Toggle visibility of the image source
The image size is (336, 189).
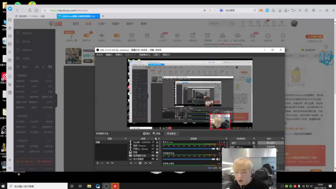[x=153, y=152]
